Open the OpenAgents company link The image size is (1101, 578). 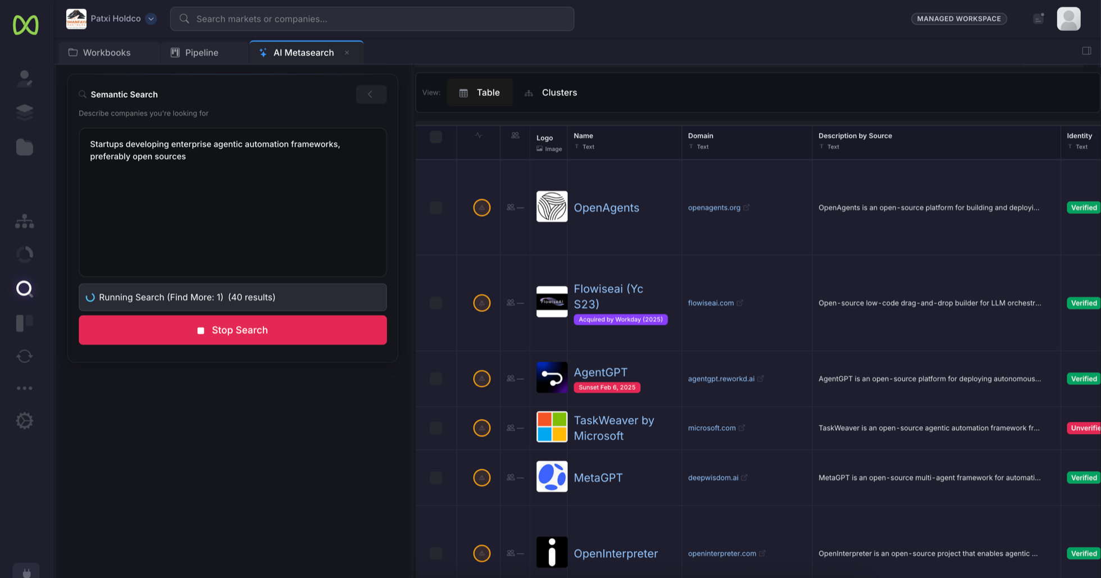tap(606, 207)
